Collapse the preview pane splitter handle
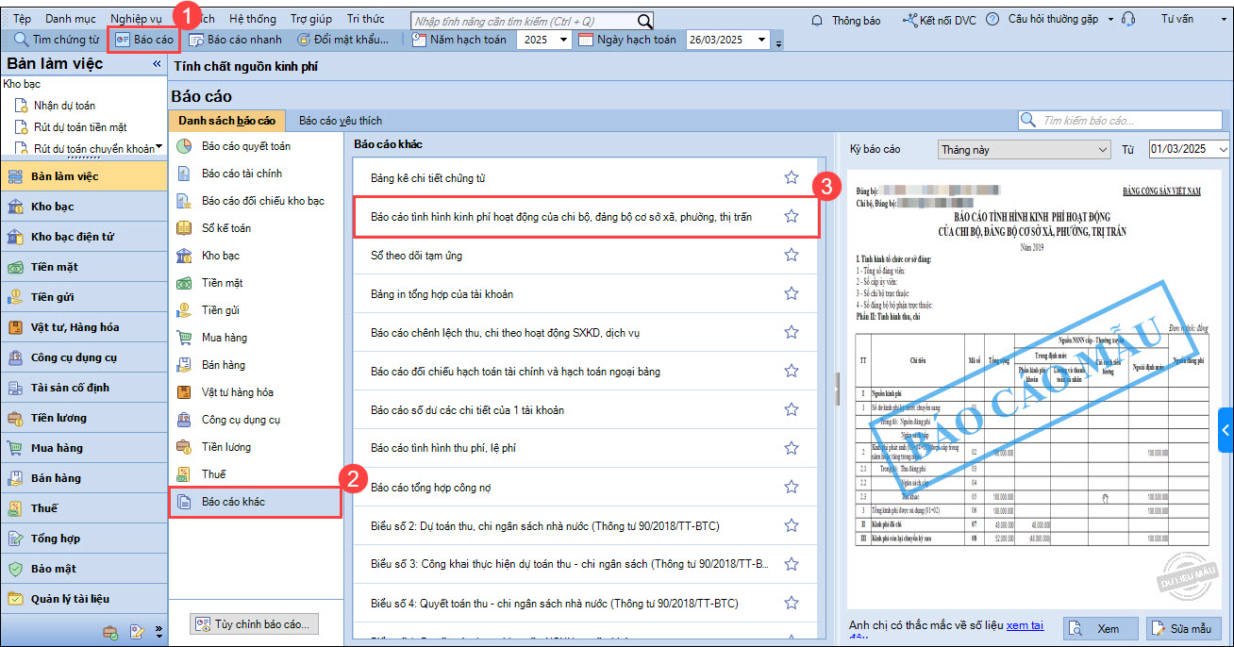1234x647 pixels. [836, 389]
